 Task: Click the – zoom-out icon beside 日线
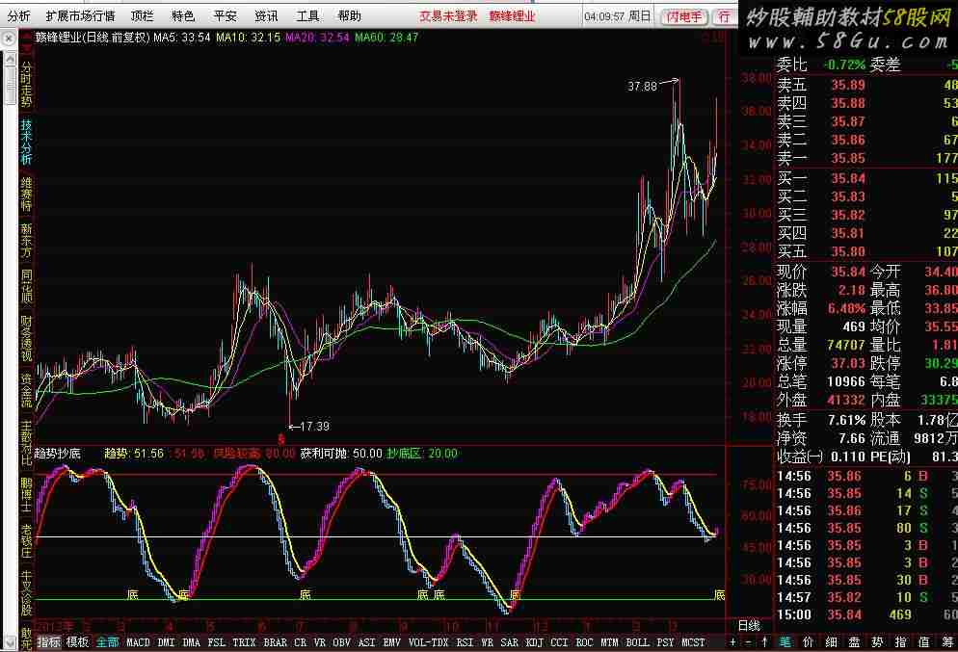[x=747, y=642]
